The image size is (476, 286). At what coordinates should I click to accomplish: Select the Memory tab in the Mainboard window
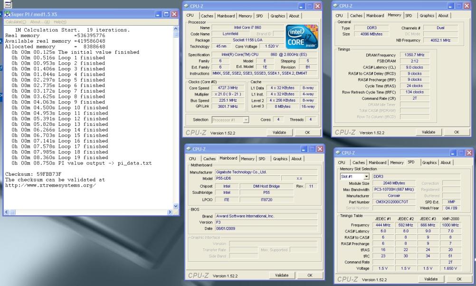(x=248, y=159)
